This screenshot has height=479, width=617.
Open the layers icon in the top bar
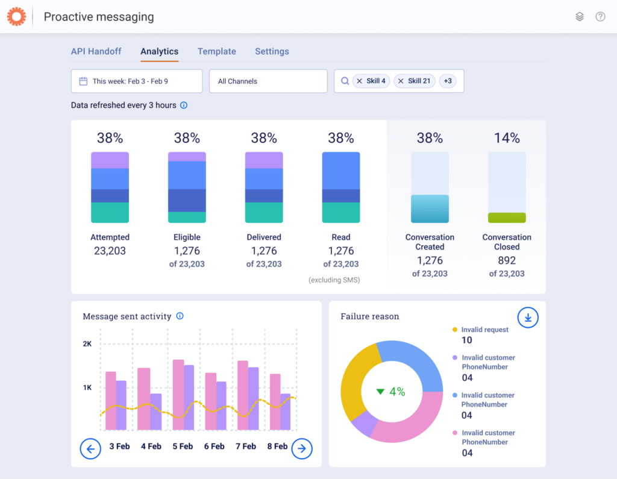pos(580,16)
